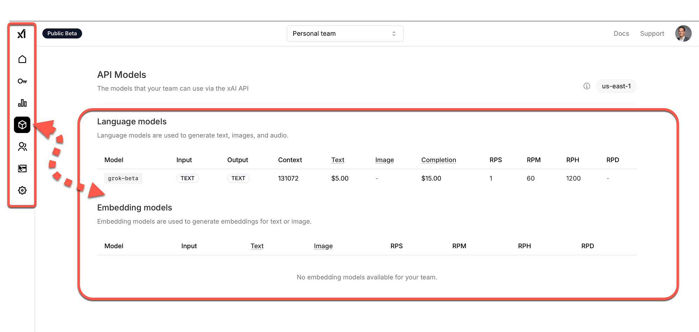The width and height of the screenshot is (699, 332).
Task: Open settings with the gear icon
Action: 22,190
